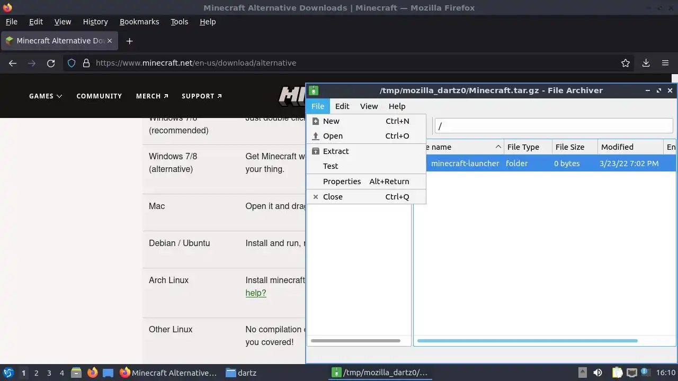Viewport: 678px width, 381px height.
Task: Open the taskbar start menu icon
Action: (x=8, y=373)
